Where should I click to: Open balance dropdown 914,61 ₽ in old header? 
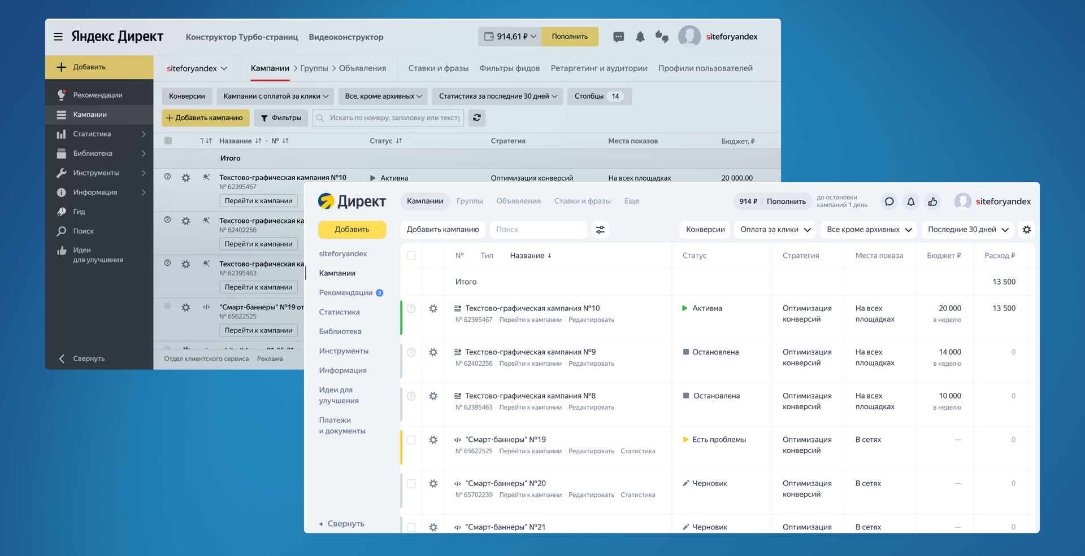click(x=510, y=37)
